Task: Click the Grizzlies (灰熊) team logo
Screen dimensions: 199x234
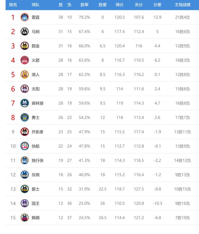Action: [25, 175]
